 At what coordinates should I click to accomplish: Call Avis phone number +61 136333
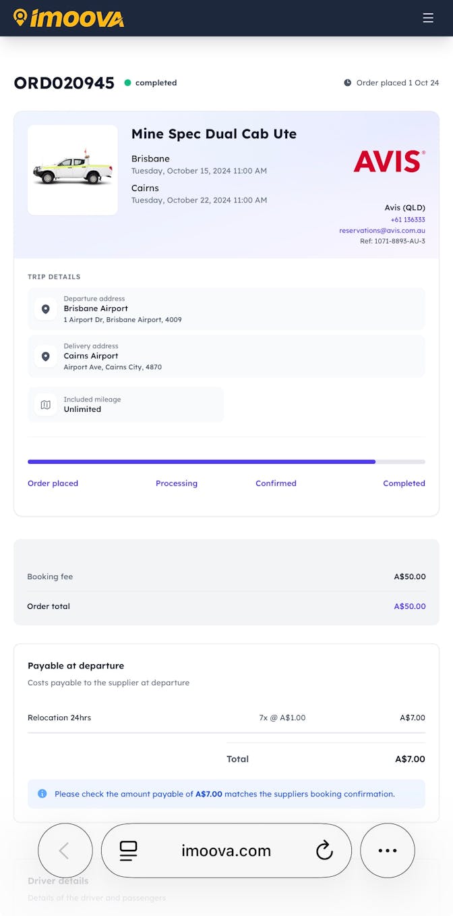click(407, 220)
